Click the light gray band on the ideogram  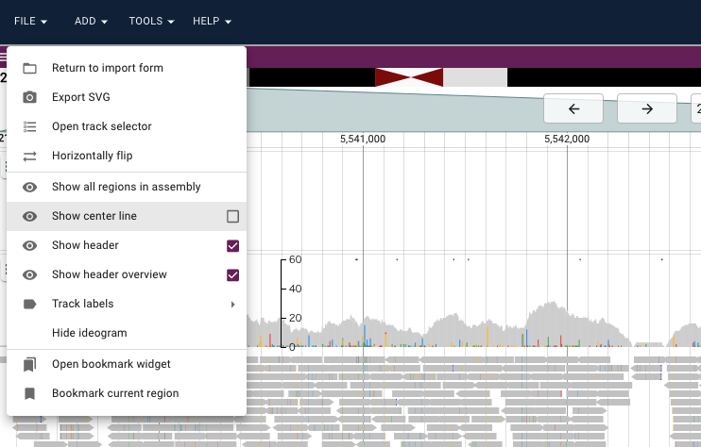pos(475,77)
